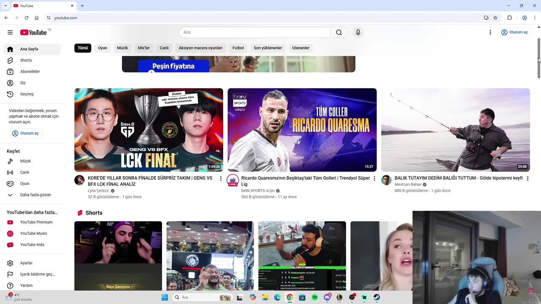Select the Futbol filter chip
This screenshot has height=304, width=541.
[x=238, y=48]
